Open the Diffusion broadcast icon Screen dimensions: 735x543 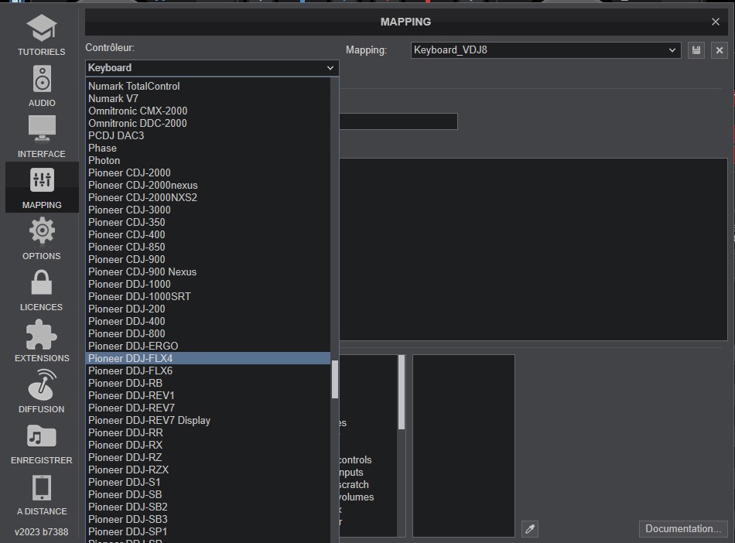[42, 384]
